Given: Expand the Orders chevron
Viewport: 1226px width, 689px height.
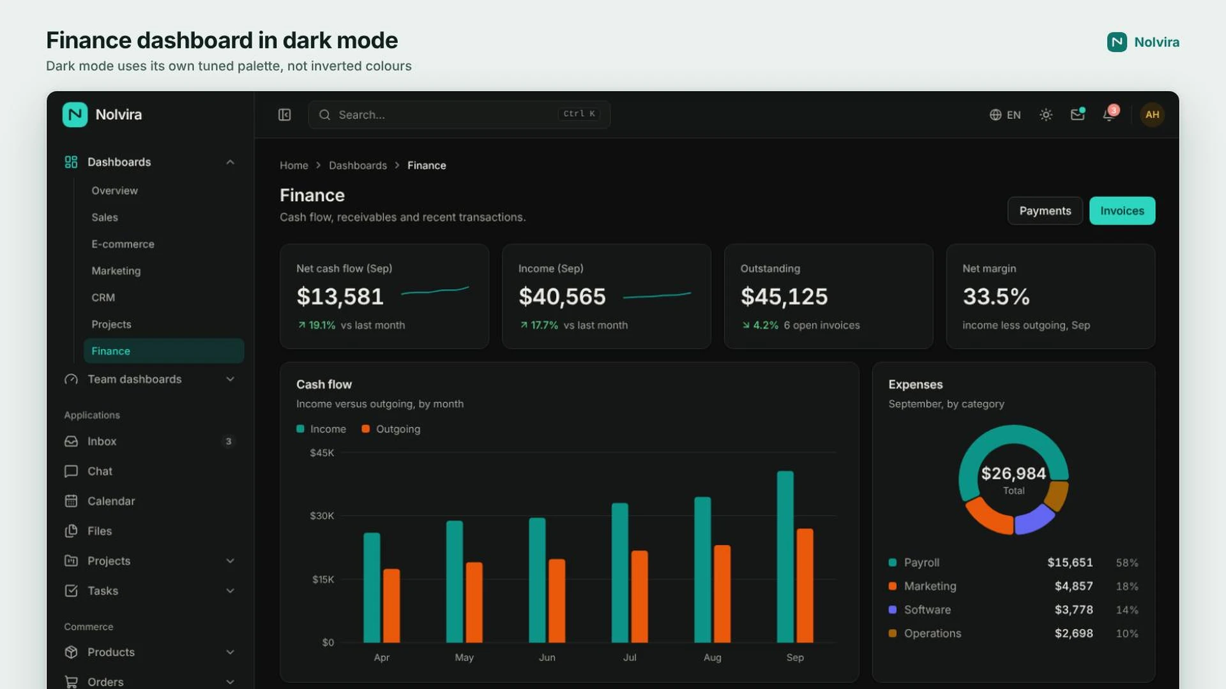Looking at the screenshot, I should (x=230, y=682).
